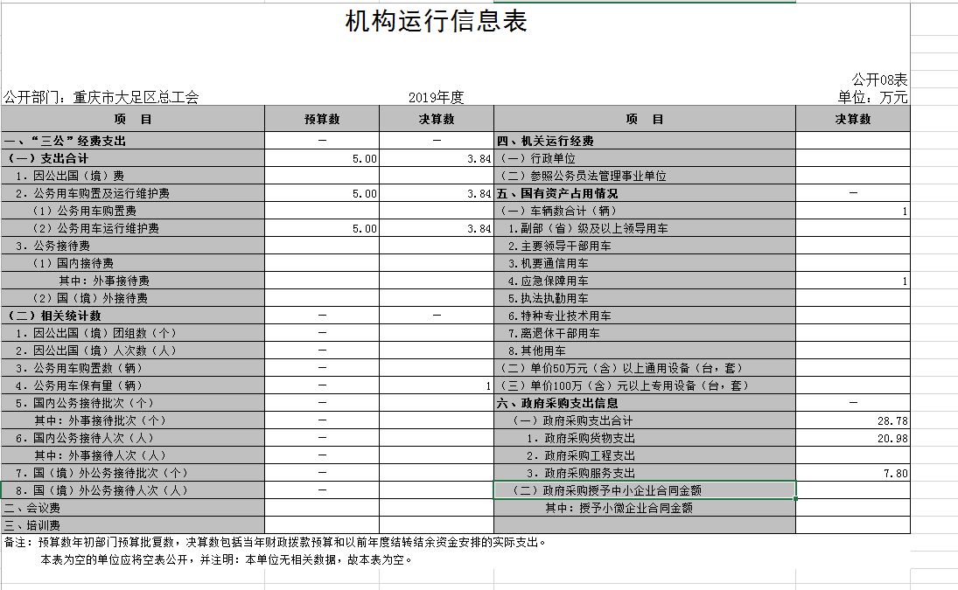
Task: Select 1．因公出国（境）团组数（个）
Action: point(96,333)
